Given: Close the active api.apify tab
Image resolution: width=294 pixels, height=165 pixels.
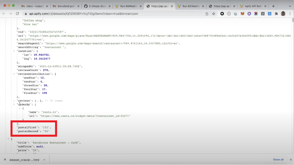Looking at the screenshot, I should (x=172, y=6).
